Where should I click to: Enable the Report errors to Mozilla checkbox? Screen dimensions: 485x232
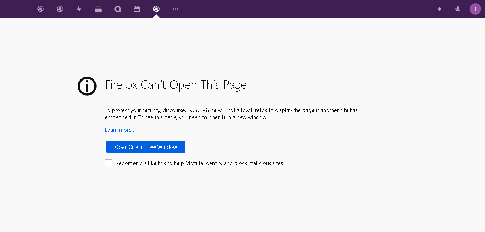coord(108,163)
